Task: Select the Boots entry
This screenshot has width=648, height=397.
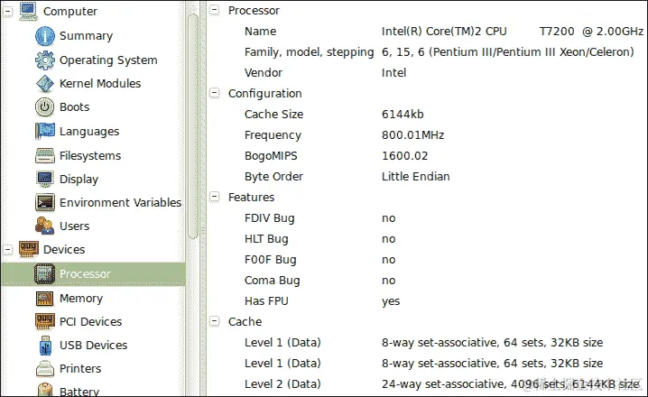Action: 74,107
